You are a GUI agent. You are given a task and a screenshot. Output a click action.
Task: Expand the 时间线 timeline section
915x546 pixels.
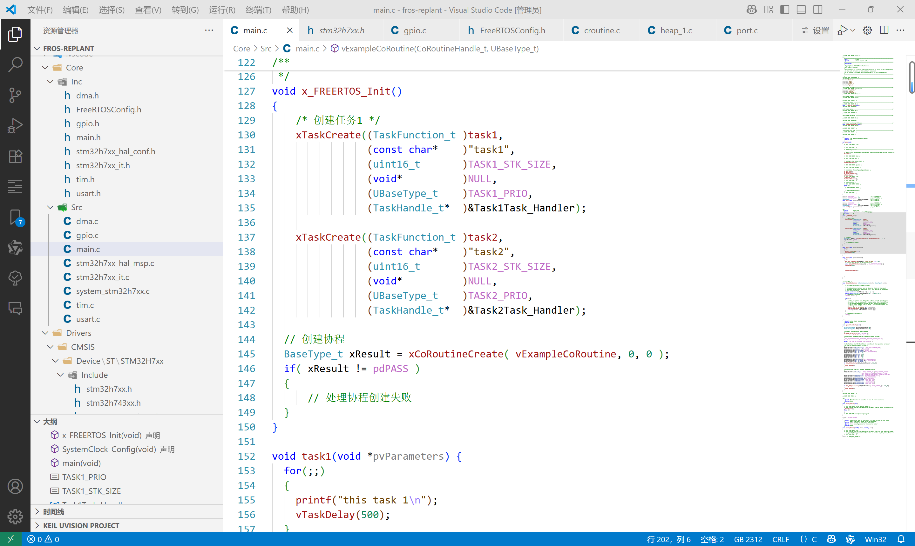pos(37,511)
